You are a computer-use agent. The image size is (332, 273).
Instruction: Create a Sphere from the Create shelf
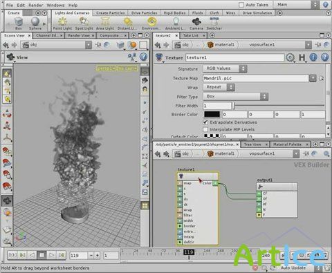coord(35,23)
